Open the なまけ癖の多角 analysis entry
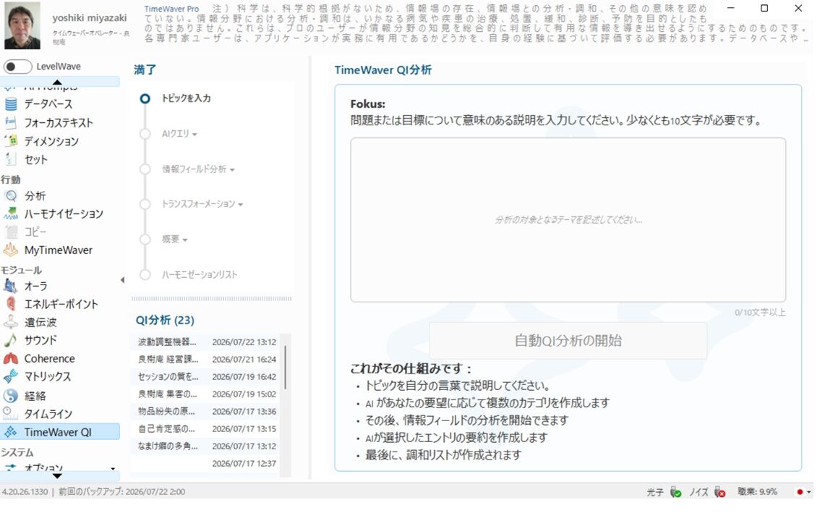Image resolution: width=833 pixels, height=521 pixels. coord(207,446)
